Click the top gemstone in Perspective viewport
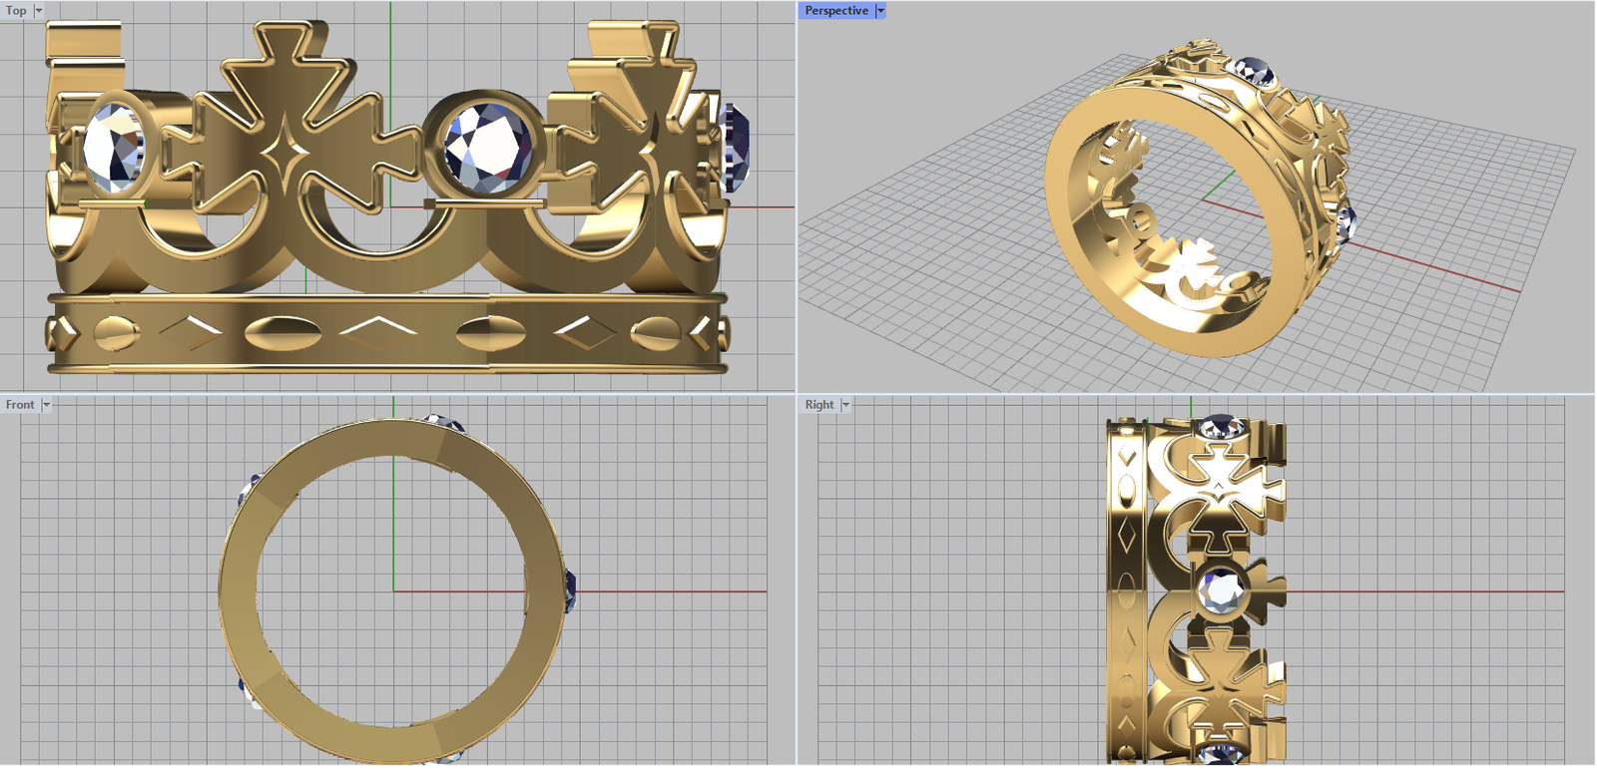The height and width of the screenshot is (770, 1597). [x=1252, y=71]
